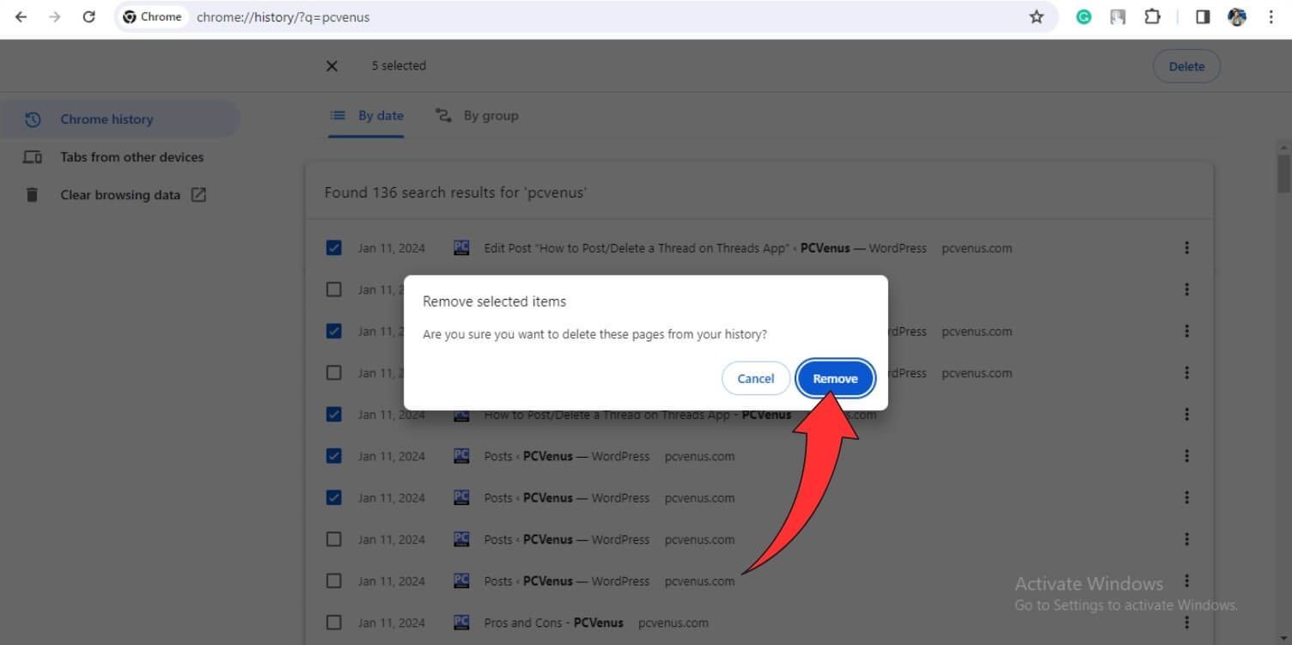Toggle the browser side panel icon
Viewport: 1292px width, 645px height.
pyautogui.click(x=1203, y=17)
